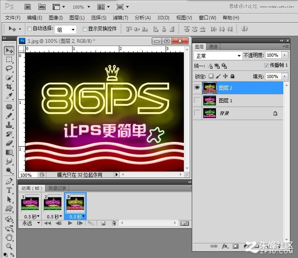
Task: Launch Adobe Bridge with Br icon
Action: pyautogui.click(x=28, y=7)
